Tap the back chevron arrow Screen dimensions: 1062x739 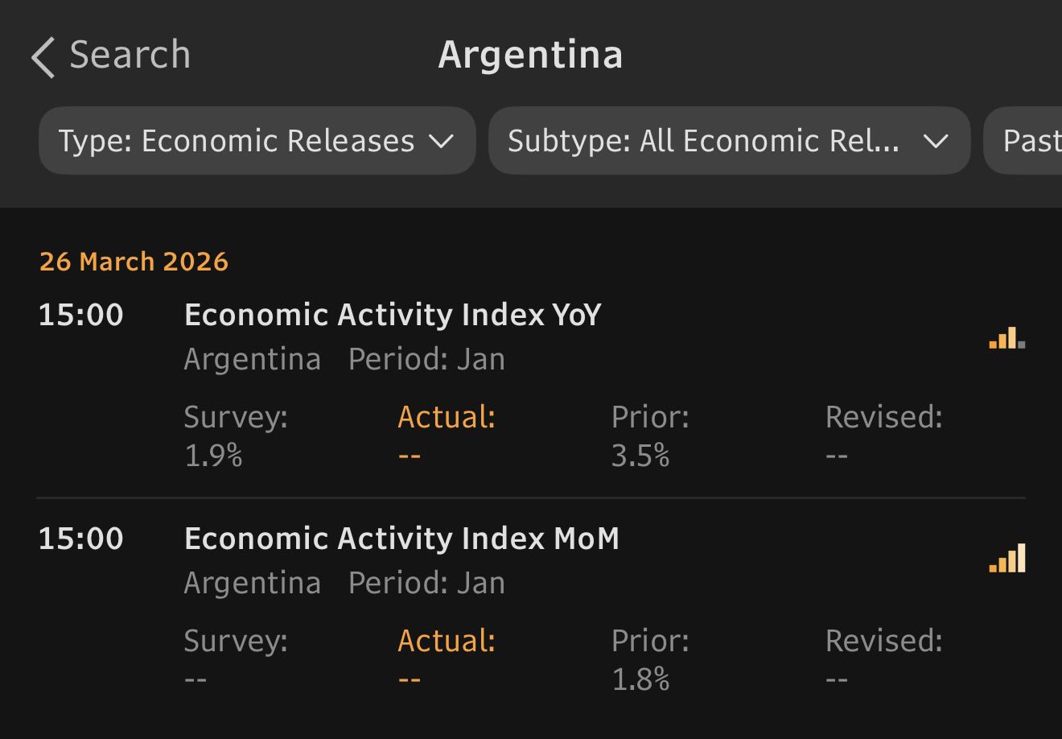pyautogui.click(x=43, y=58)
